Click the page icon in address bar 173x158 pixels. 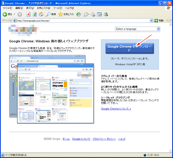[15, 21]
